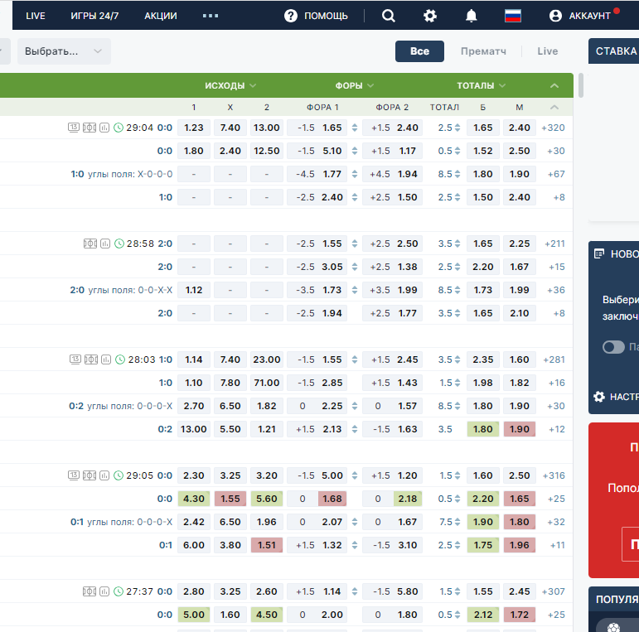Open the search magnifier icon
The image size is (639, 632).
click(389, 16)
